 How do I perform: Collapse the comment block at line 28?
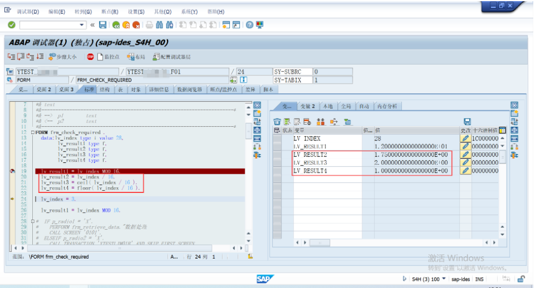(33, 221)
